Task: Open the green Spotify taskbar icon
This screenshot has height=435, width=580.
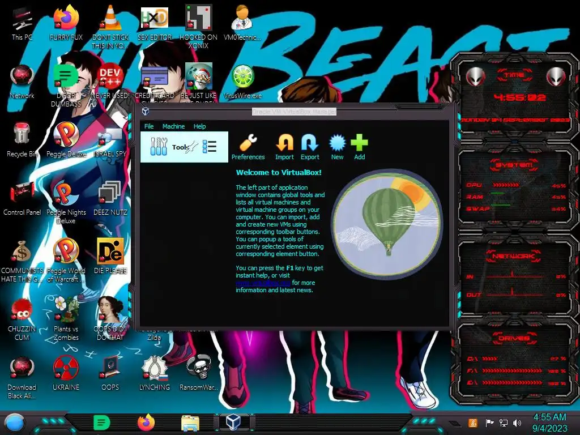Action: pos(102,423)
